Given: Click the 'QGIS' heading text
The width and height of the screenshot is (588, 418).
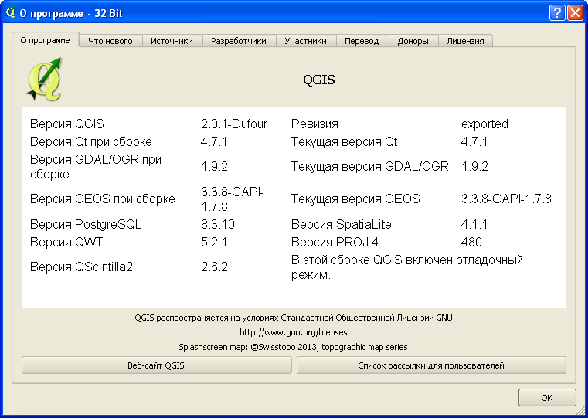Looking at the screenshot, I should click(319, 80).
